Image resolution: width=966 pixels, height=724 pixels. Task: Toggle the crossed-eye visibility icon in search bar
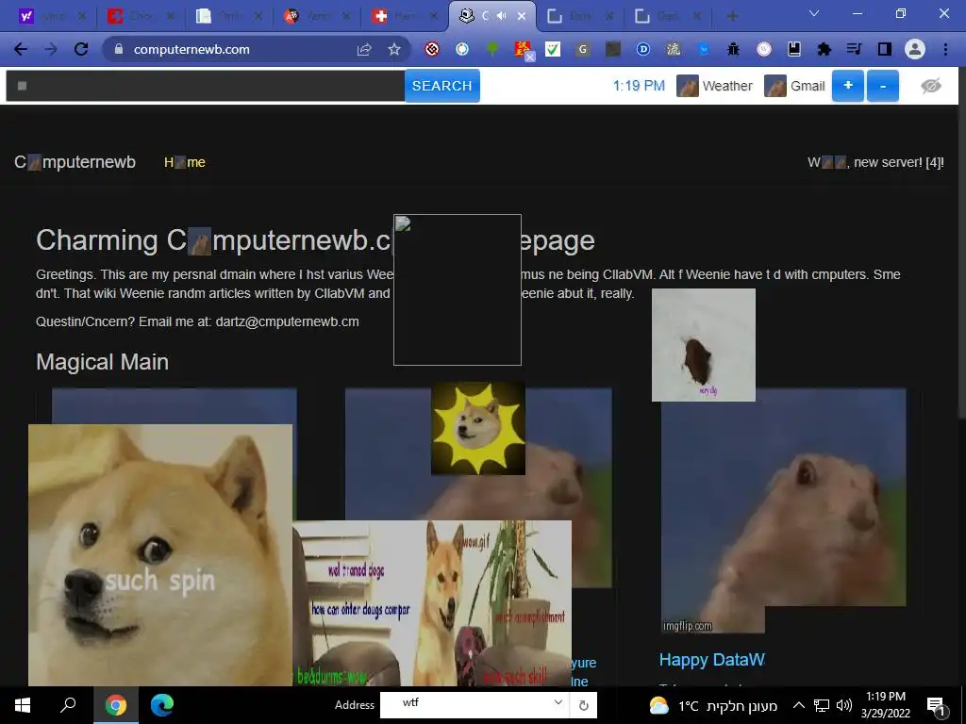pos(931,86)
